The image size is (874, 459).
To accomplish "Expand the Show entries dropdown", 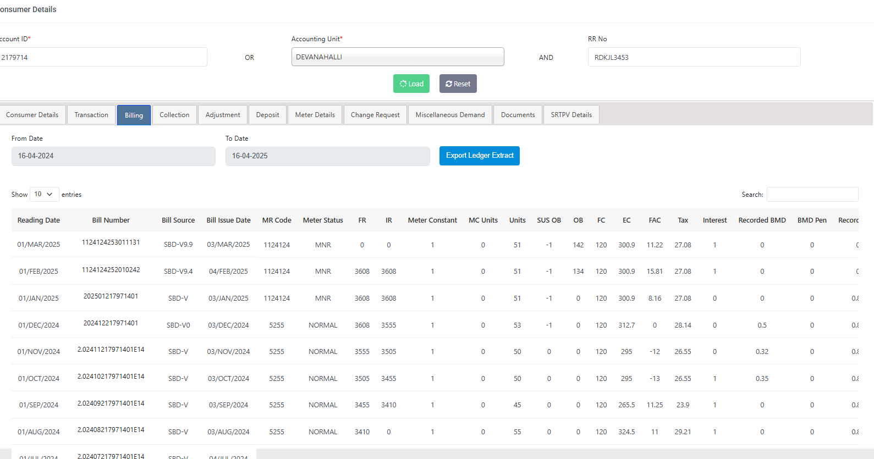I will click(45, 194).
